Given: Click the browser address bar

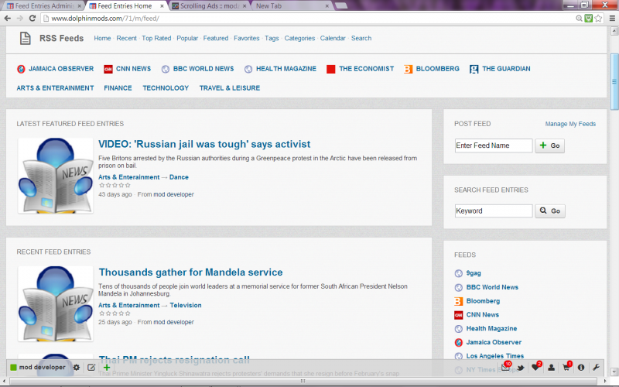Looking at the screenshot, I should point(308,18).
